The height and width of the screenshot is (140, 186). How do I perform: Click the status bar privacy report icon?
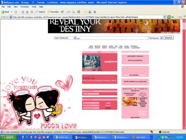151,132
